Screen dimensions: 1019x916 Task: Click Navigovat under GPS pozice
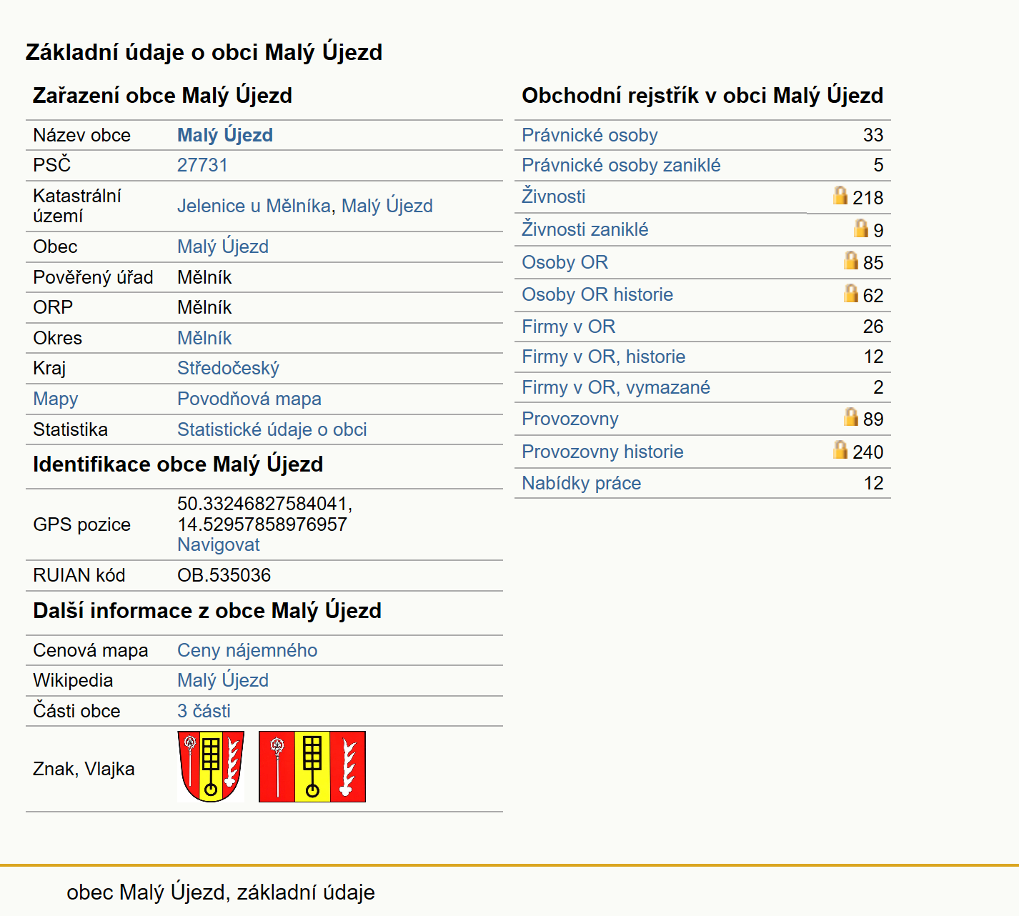tap(219, 544)
